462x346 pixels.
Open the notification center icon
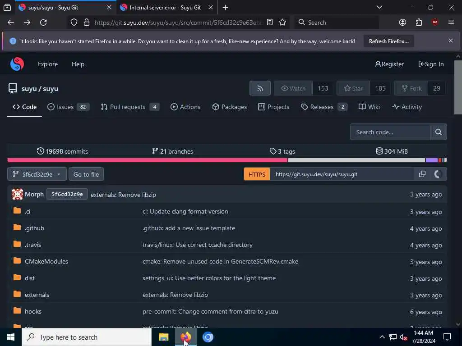(447, 337)
